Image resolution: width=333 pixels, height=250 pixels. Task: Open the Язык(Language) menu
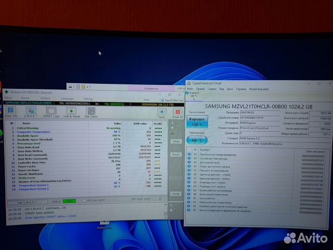click(x=259, y=89)
